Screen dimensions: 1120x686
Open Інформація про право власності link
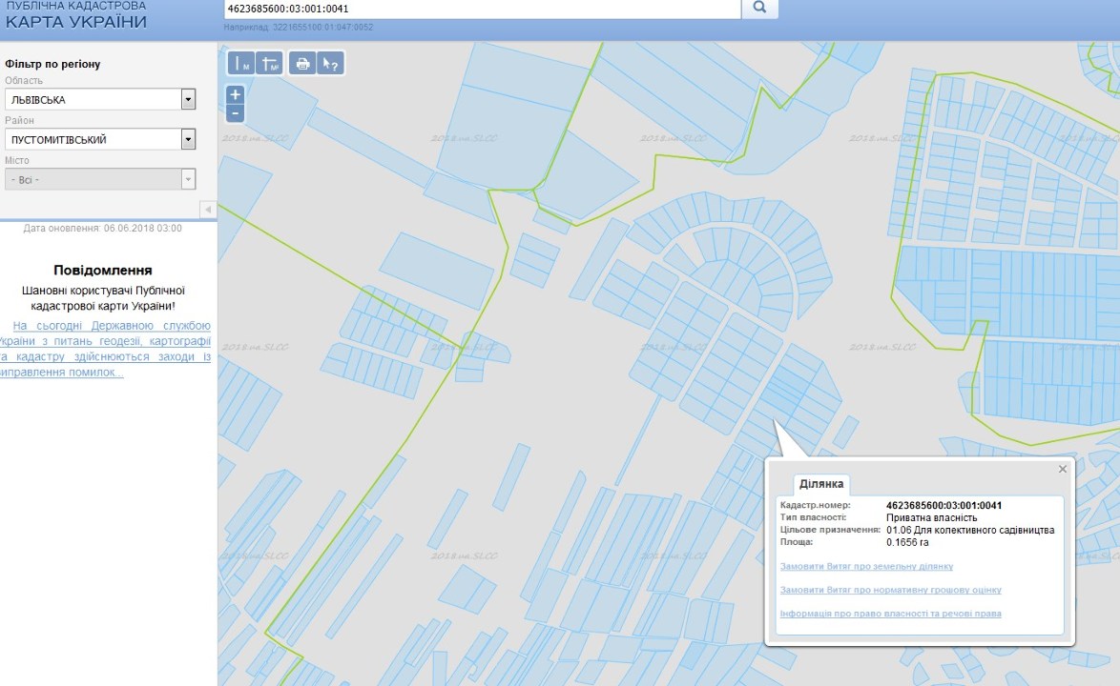point(890,614)
